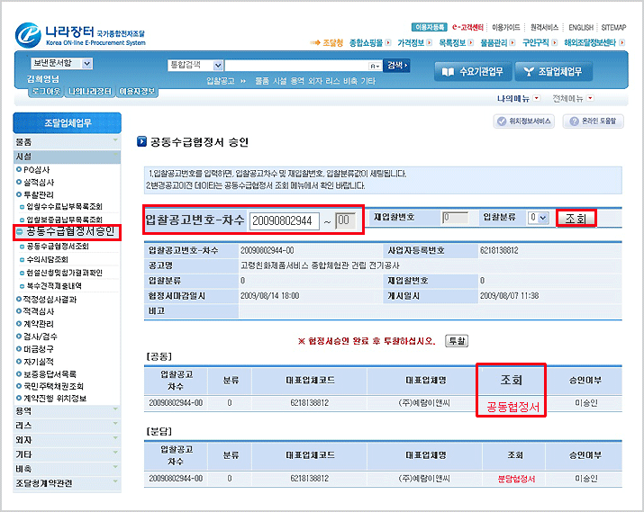Image resolution: width=644 pixels, height=512 pixels.
Task: Click the 입찰공고번호 input field
Action: [282, 220]
